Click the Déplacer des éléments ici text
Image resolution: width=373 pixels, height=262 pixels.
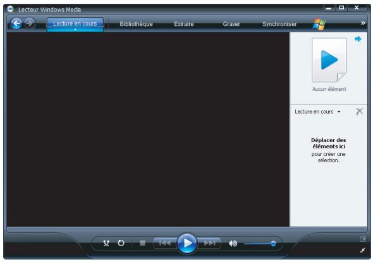tap(329, 143)
